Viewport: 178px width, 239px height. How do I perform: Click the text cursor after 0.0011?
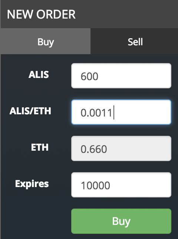pos(114,112)
